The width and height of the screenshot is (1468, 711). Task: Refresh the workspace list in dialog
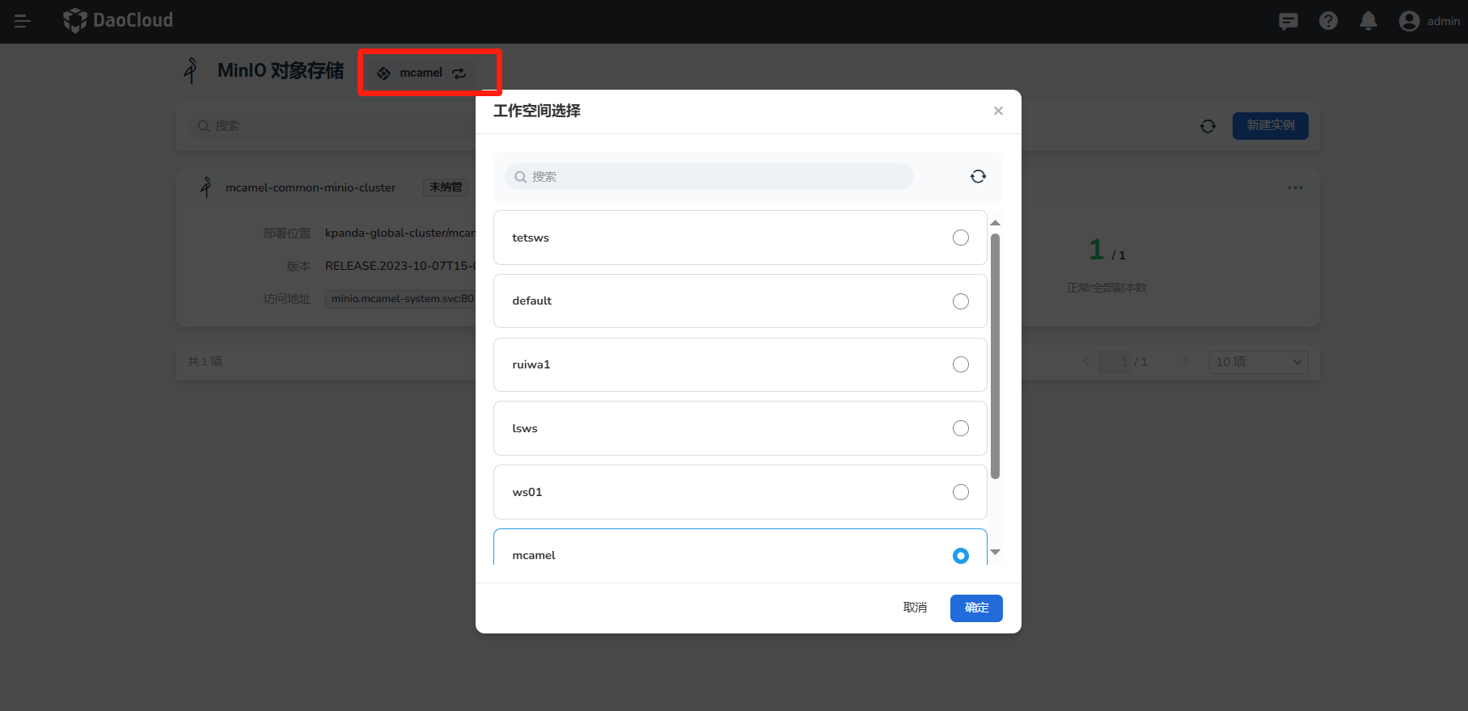pyautogui.click(x=978, y=177)
